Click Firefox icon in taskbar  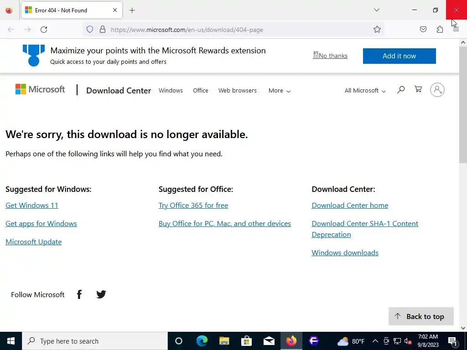click(x=291, y=341)
